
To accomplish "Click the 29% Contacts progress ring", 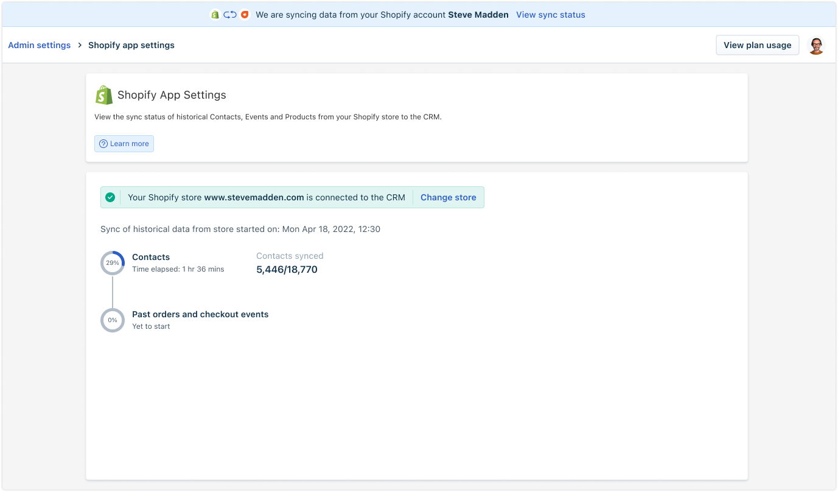I will (113, 263).
